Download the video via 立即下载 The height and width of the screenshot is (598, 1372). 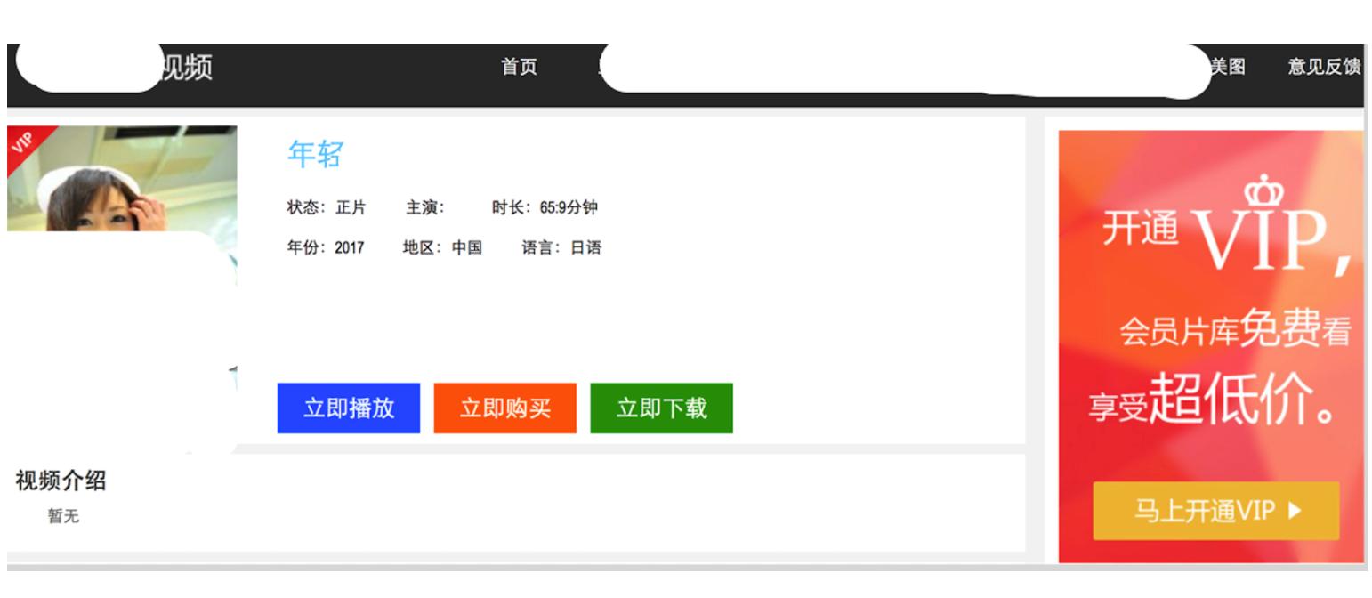coord(662,405)
